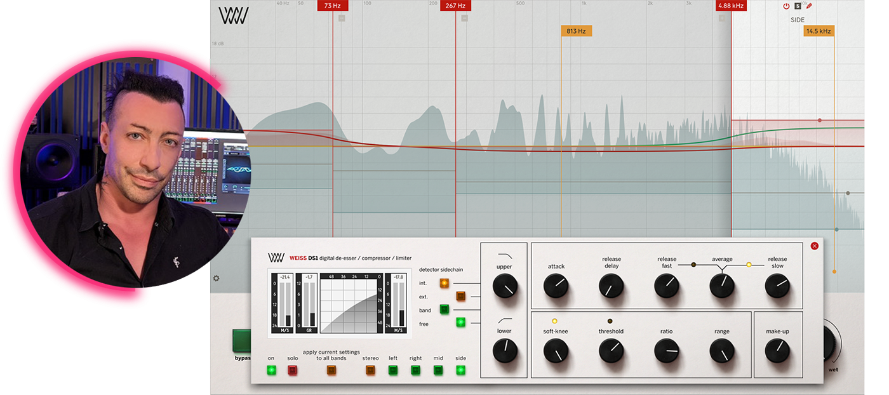Click the Weiss logo at top left

[x=233, y=15]
